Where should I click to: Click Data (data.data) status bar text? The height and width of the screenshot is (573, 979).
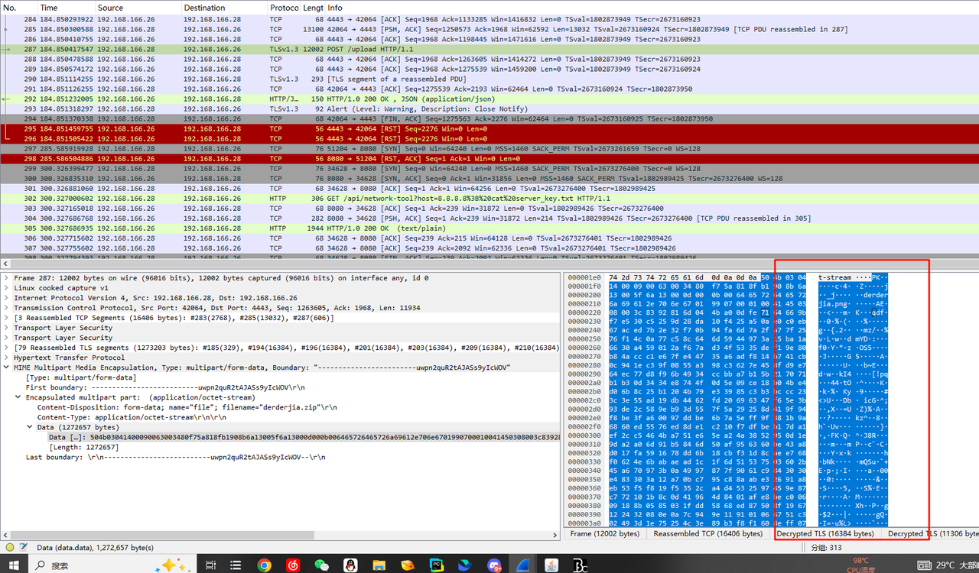pyautogui.click(x=95, y=547)
